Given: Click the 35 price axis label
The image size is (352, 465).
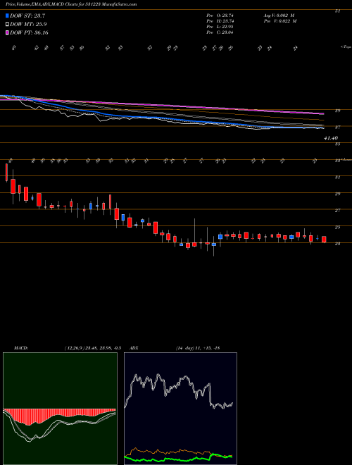Looking at the screenshot, I should click(337, 144).
